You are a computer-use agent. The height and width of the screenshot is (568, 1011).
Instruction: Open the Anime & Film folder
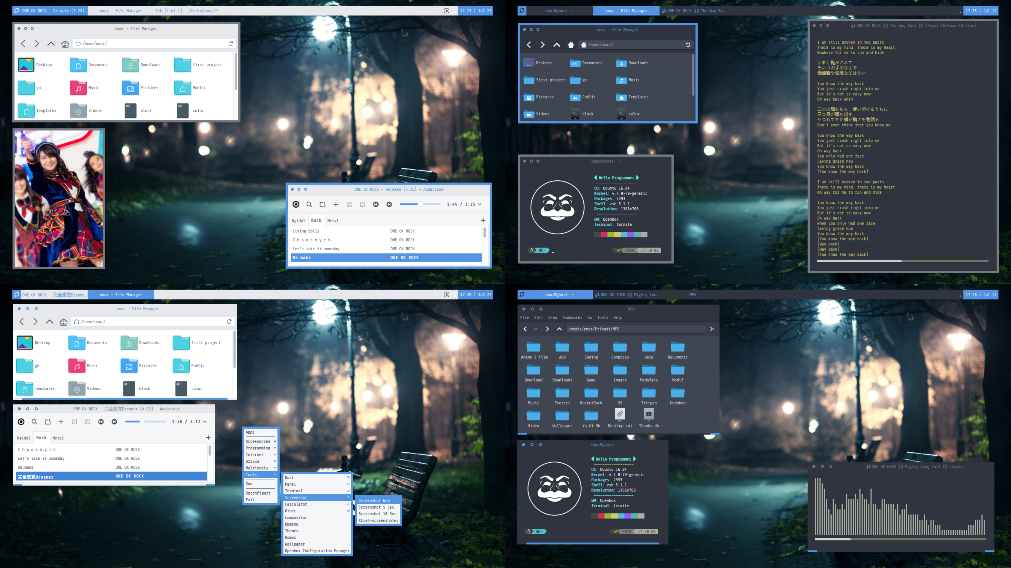pyautogui.click(x=534, y=350)
